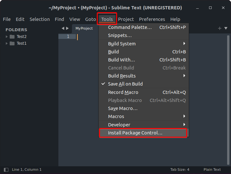Open the Find menu
This screenshot has height=174, width=231.
click(x=59, y=19)
